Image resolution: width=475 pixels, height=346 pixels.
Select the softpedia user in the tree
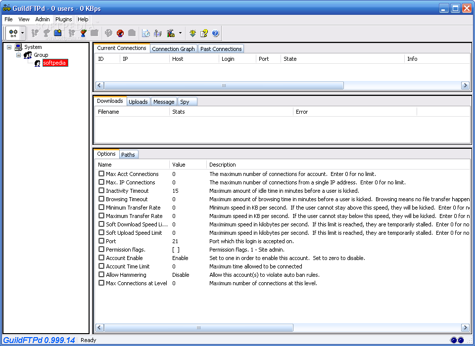(55, 63)
